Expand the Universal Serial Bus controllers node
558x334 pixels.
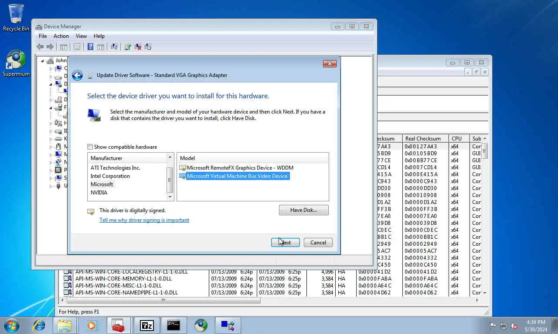51,186
